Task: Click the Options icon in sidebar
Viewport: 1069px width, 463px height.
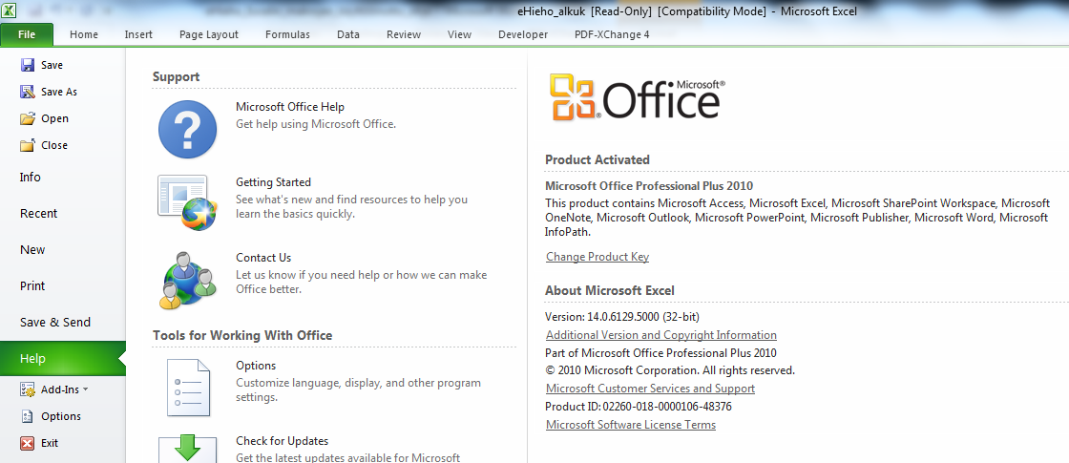Action: pos(28,416)
